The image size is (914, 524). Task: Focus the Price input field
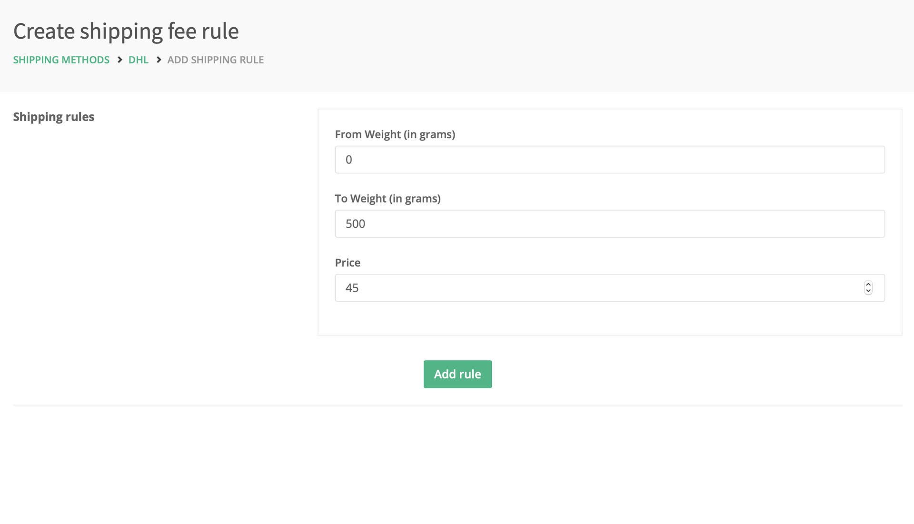pyautogui.click(x=610, y=288)
